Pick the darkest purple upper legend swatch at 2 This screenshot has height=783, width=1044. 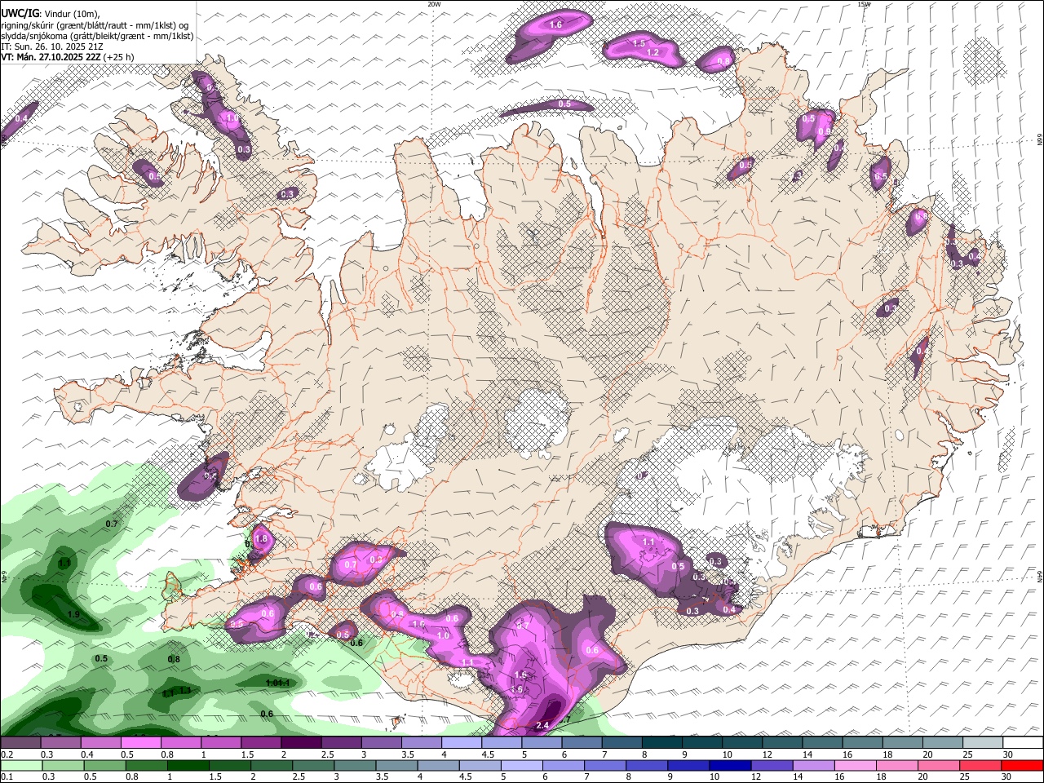(300, 743)
